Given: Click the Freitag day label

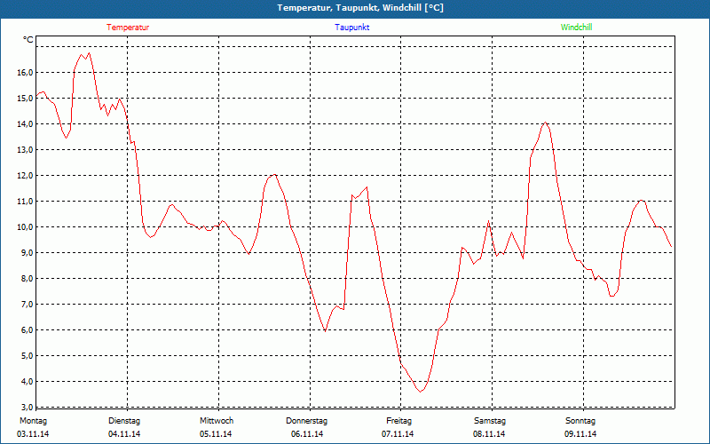Looking at the screenshot, I should [x=398, y=421].
